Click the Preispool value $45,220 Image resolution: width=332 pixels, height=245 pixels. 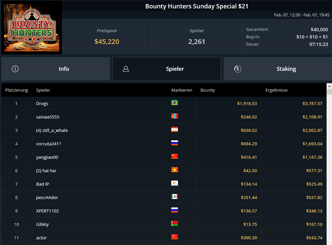107,42
